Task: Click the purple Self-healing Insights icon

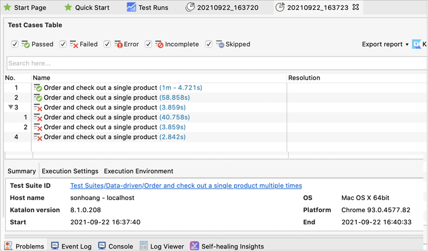Action: [194, 246]
